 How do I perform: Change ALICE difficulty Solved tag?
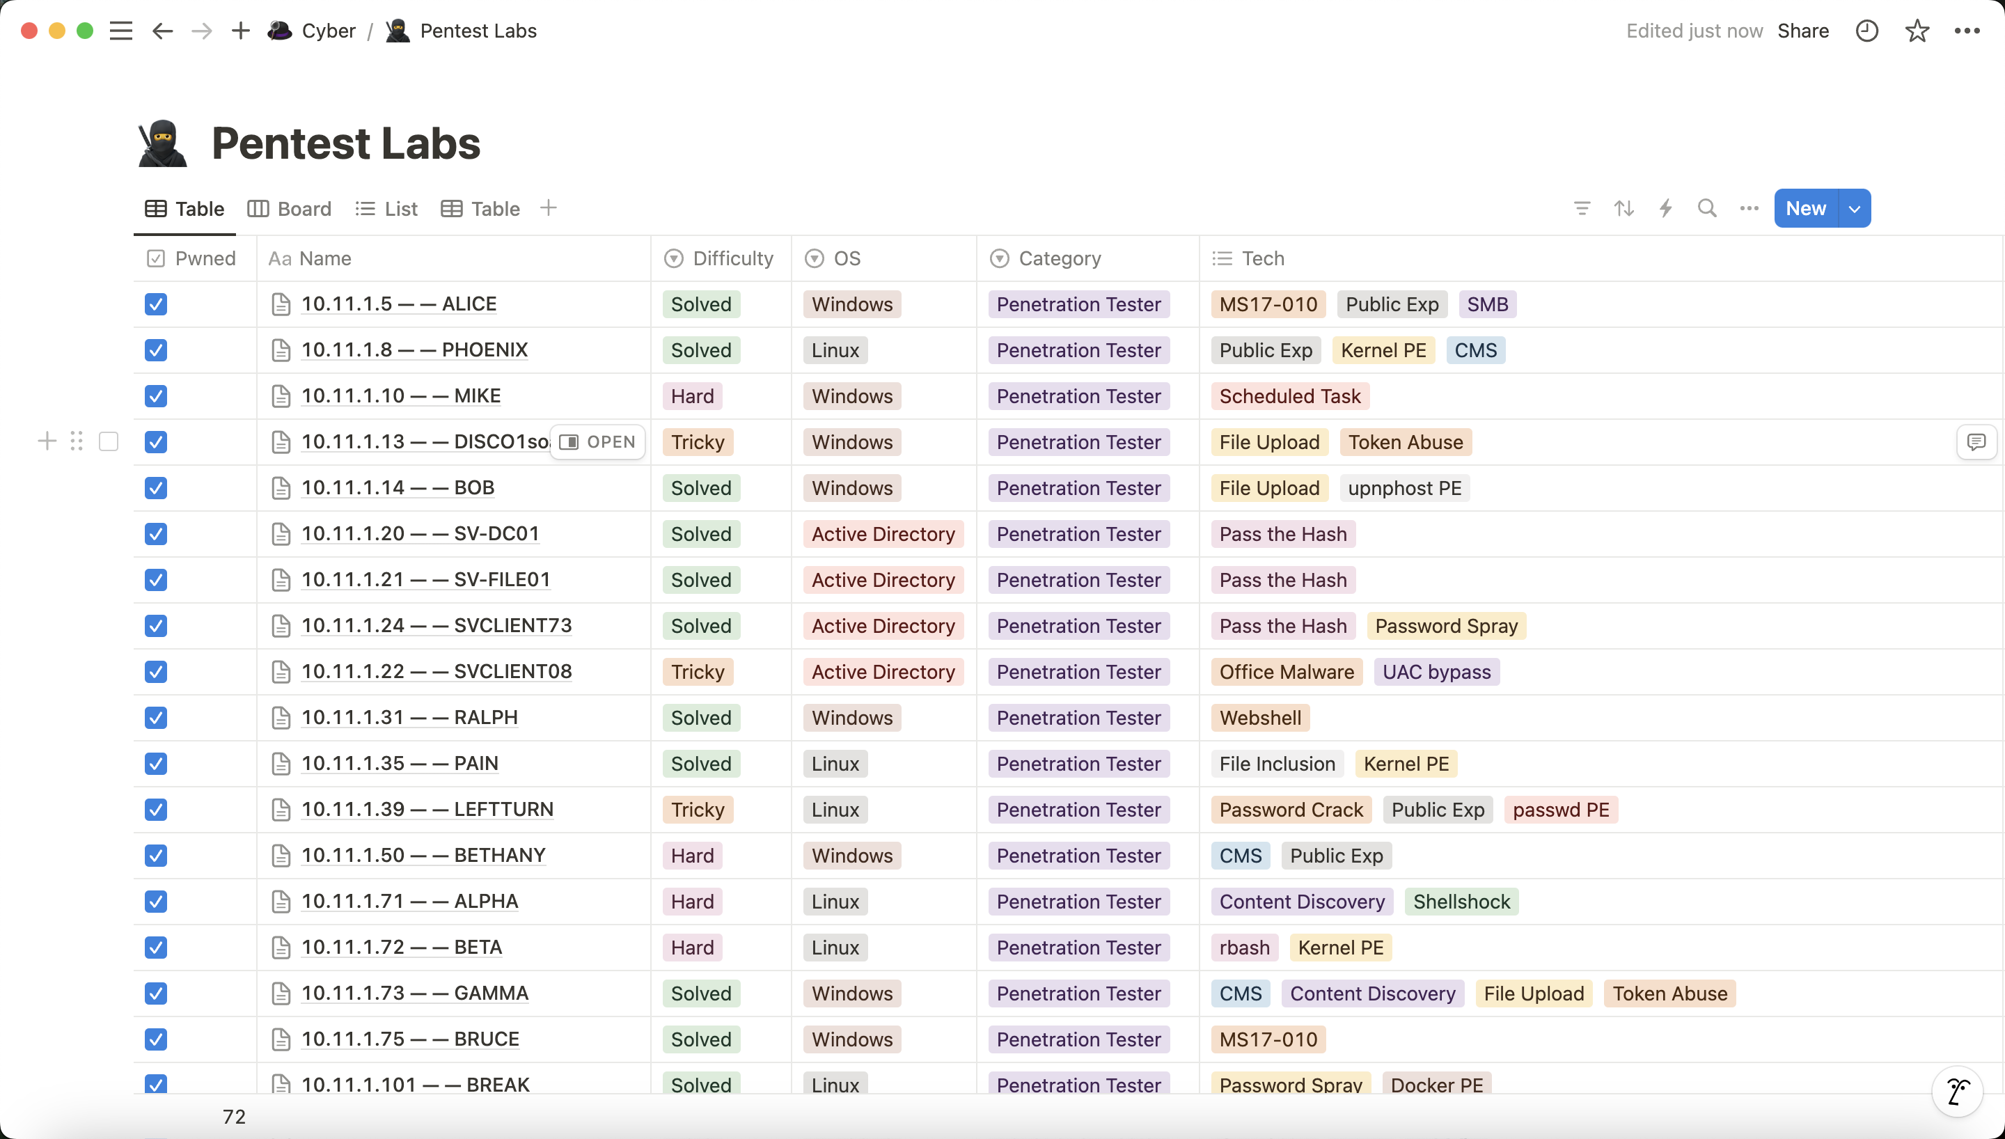coord(700,304)
